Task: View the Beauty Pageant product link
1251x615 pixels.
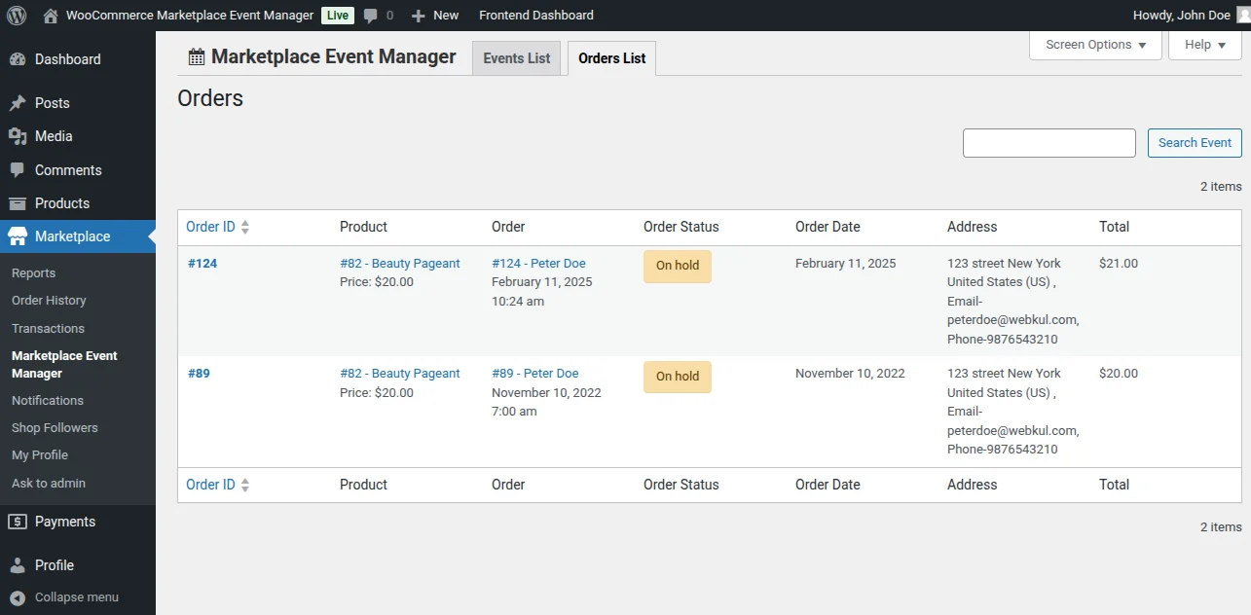Action: (x=399, y=263)
